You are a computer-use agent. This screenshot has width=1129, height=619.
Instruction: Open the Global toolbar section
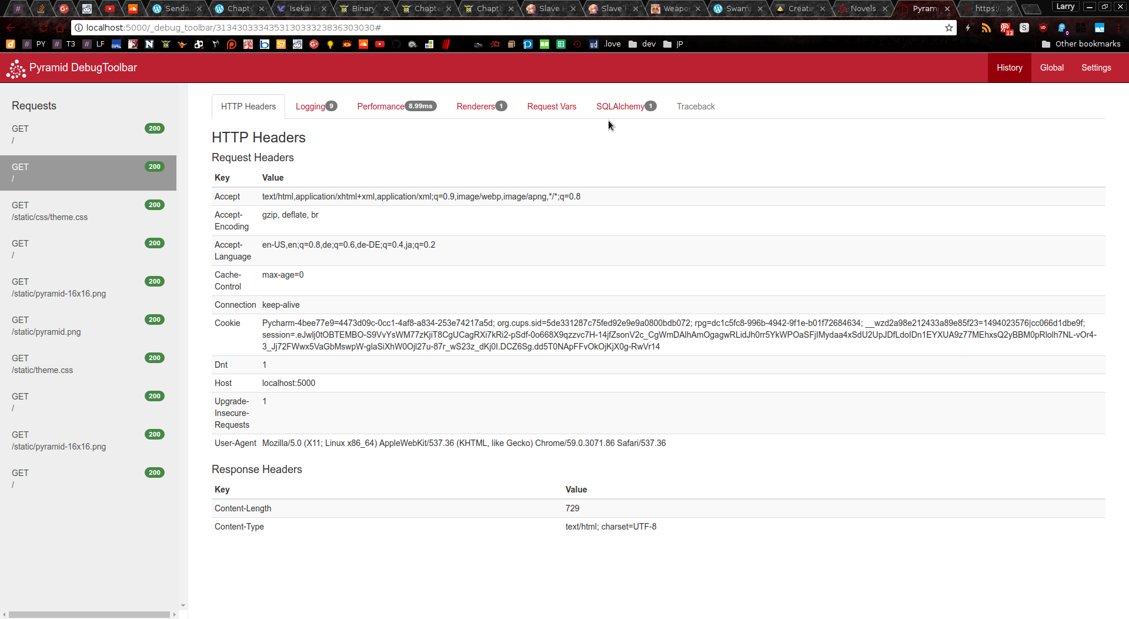[x=1051, y=68]
